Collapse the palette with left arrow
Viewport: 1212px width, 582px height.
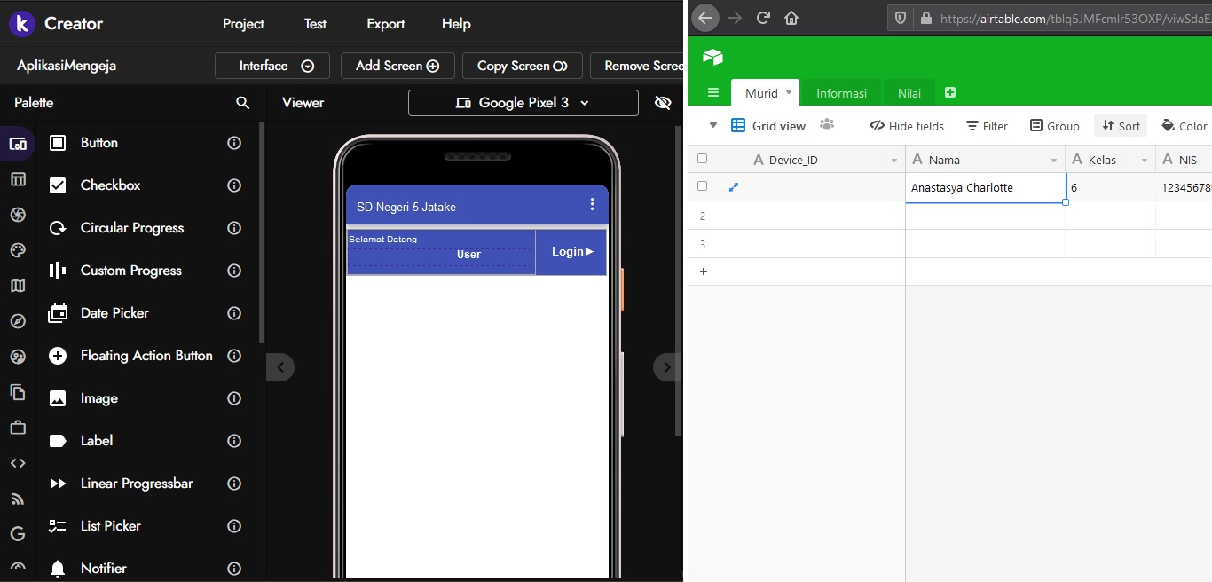[280, 367]
